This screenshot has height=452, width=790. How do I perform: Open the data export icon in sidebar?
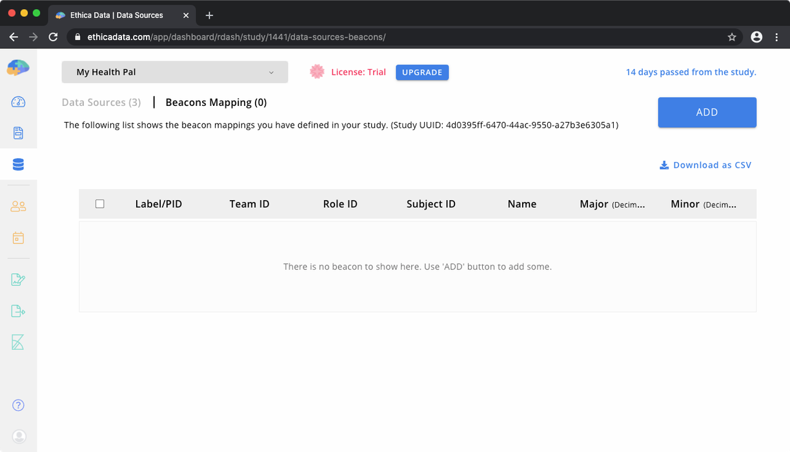pos(18,311)
